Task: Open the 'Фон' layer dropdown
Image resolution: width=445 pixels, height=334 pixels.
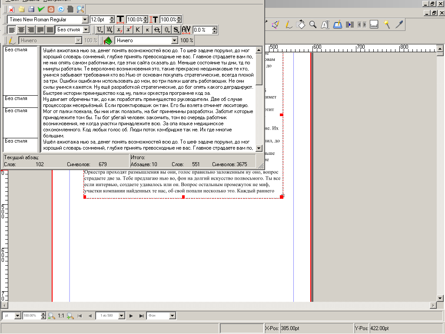Action: (x=173, y=316)
